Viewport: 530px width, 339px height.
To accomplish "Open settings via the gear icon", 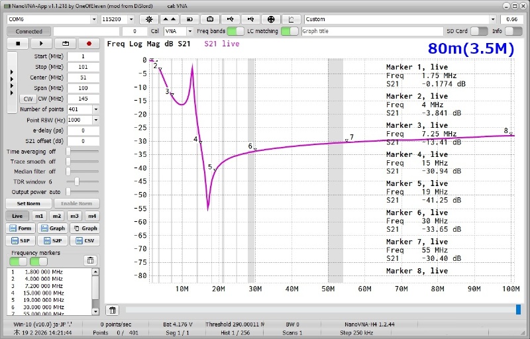I will coord(149,20).
